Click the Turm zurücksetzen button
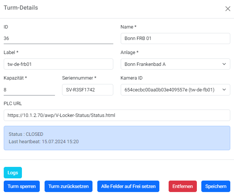 [69, 186]
